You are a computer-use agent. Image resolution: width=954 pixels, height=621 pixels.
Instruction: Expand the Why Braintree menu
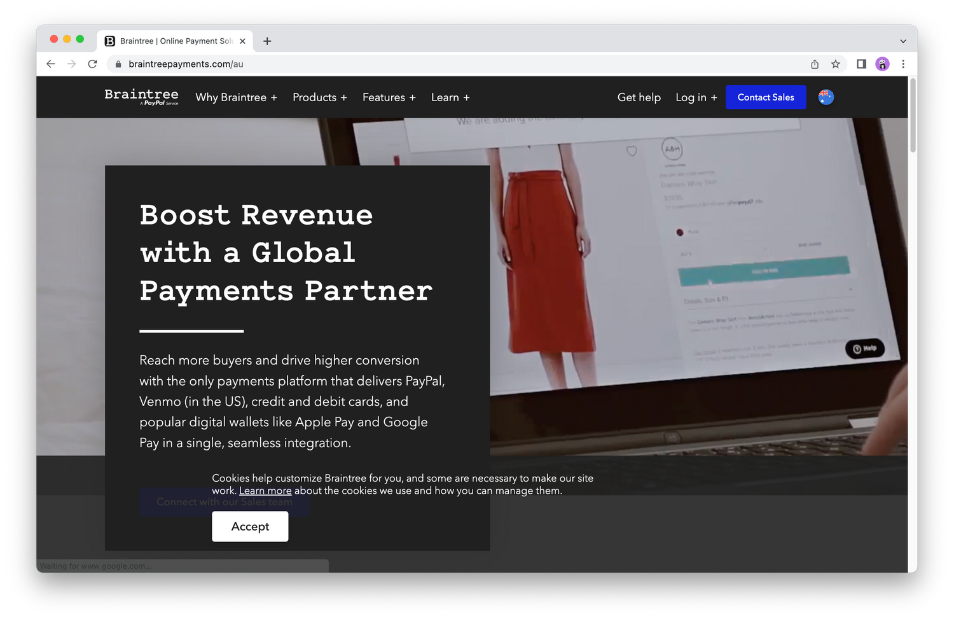tap(236, 97)
